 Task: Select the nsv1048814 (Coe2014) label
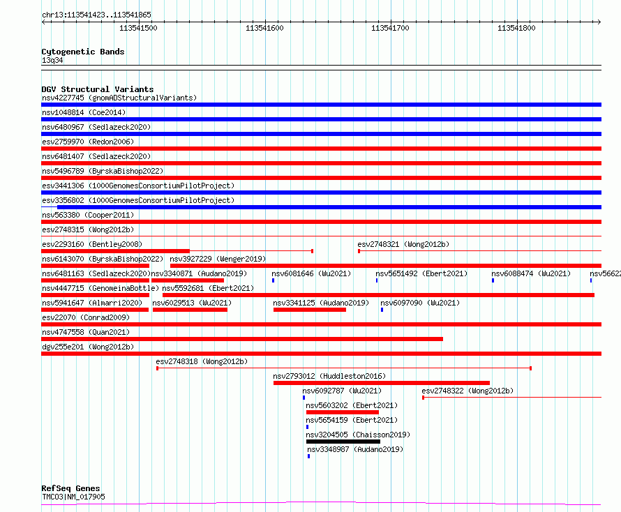pos(84,112)
